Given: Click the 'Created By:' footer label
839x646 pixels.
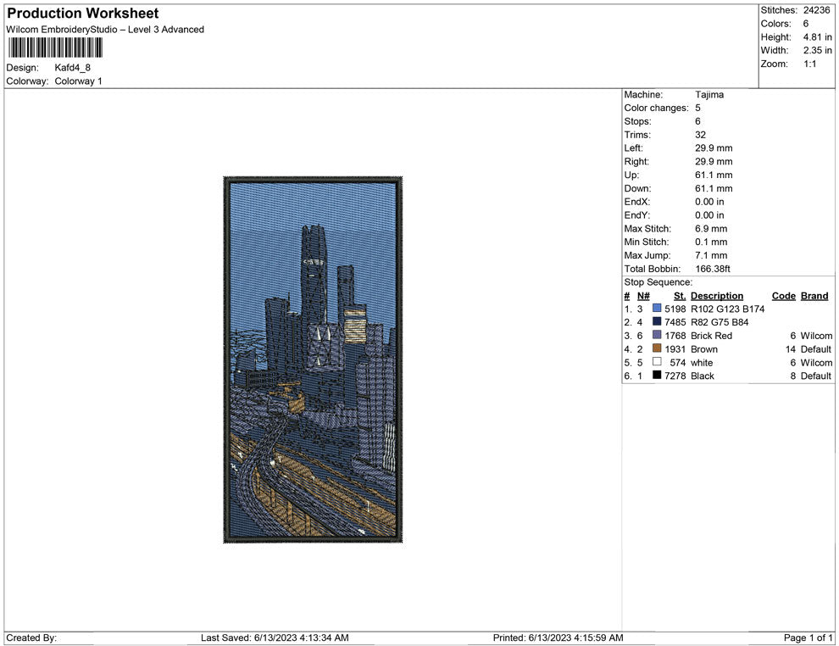Looking at the screenshot, I should coord(31,638).
